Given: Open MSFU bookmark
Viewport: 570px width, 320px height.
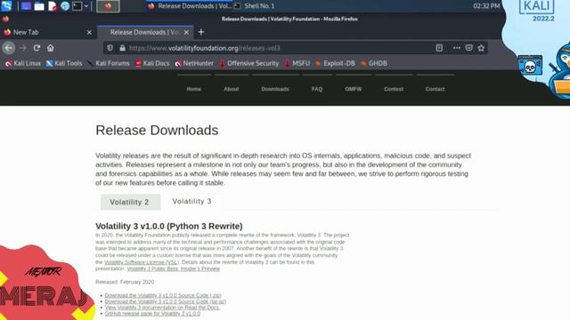Looking at the screenshot, I should tap(297, 63).
